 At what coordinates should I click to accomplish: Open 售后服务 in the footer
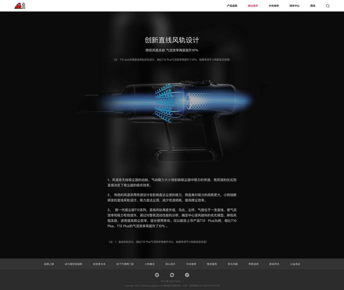(212, 264)
